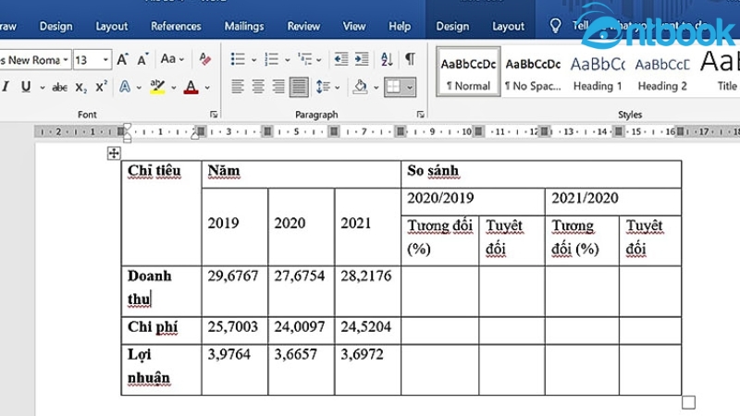Click the Clear All Formatting icon

click(204, 59)
